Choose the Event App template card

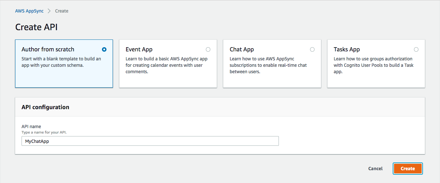[x=168, y=64]
